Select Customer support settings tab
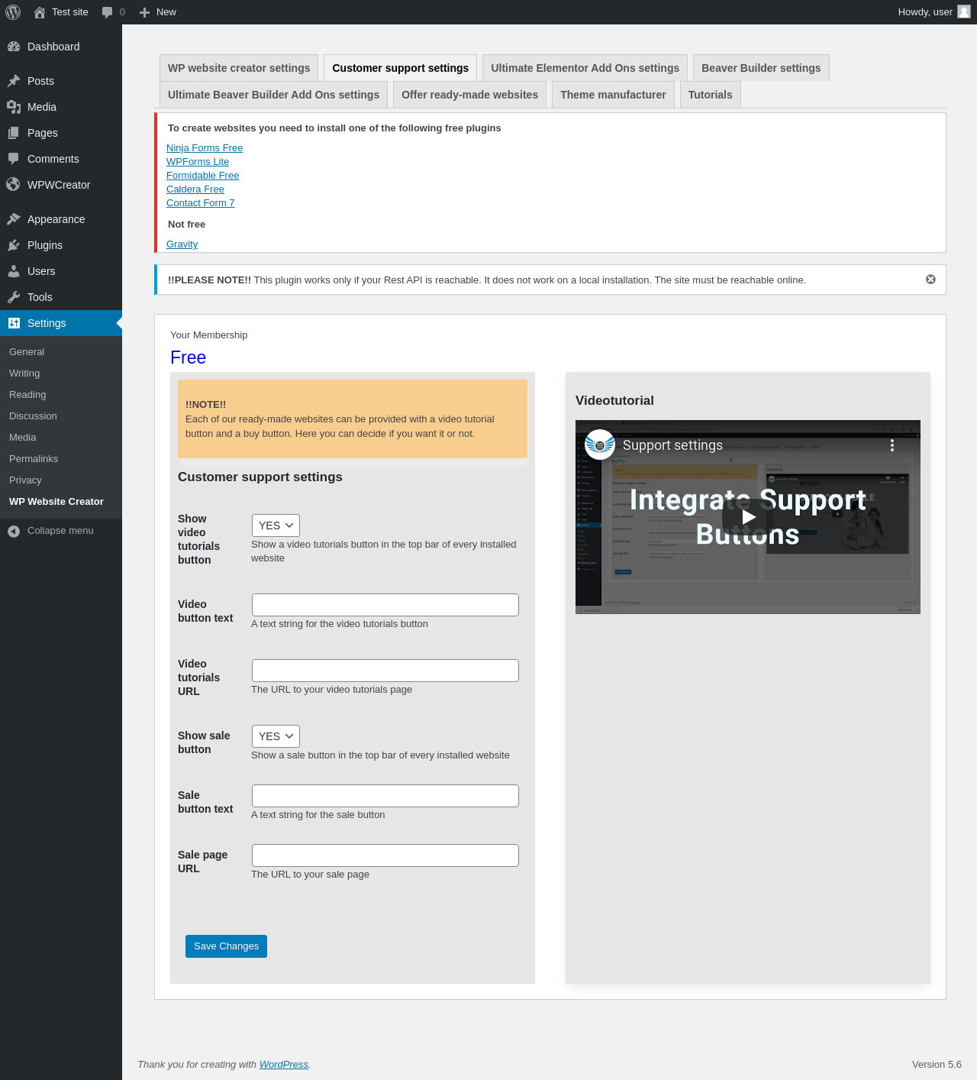The width and height of the screenshot is (977, 1080). [401, 68]
